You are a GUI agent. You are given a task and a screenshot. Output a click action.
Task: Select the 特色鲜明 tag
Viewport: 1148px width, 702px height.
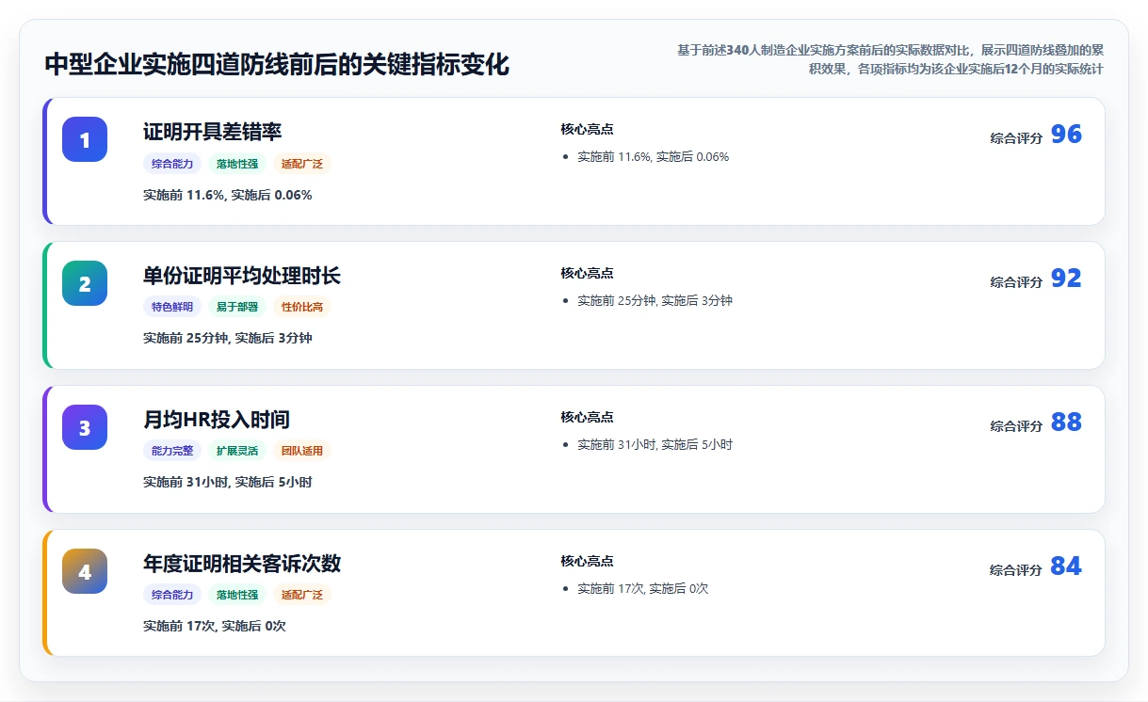click(x=172, y=307)
